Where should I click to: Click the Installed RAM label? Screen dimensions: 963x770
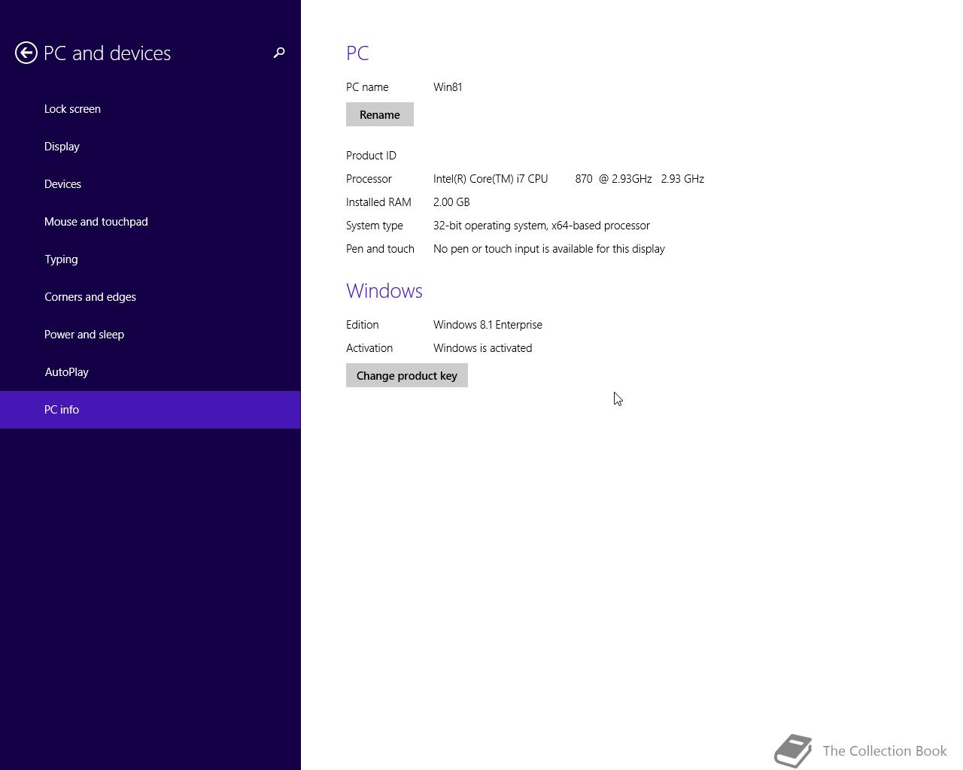click(x=378, y=202)
